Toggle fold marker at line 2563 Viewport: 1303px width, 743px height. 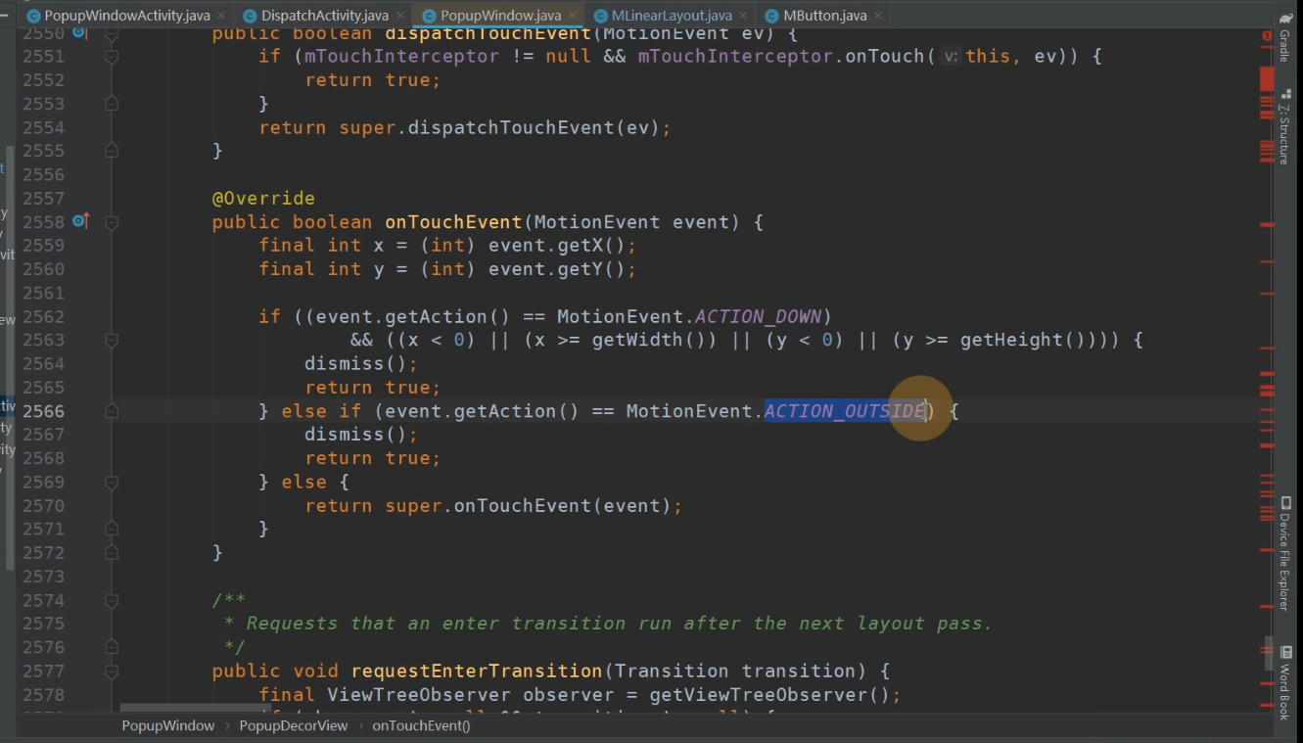(112, 341)
